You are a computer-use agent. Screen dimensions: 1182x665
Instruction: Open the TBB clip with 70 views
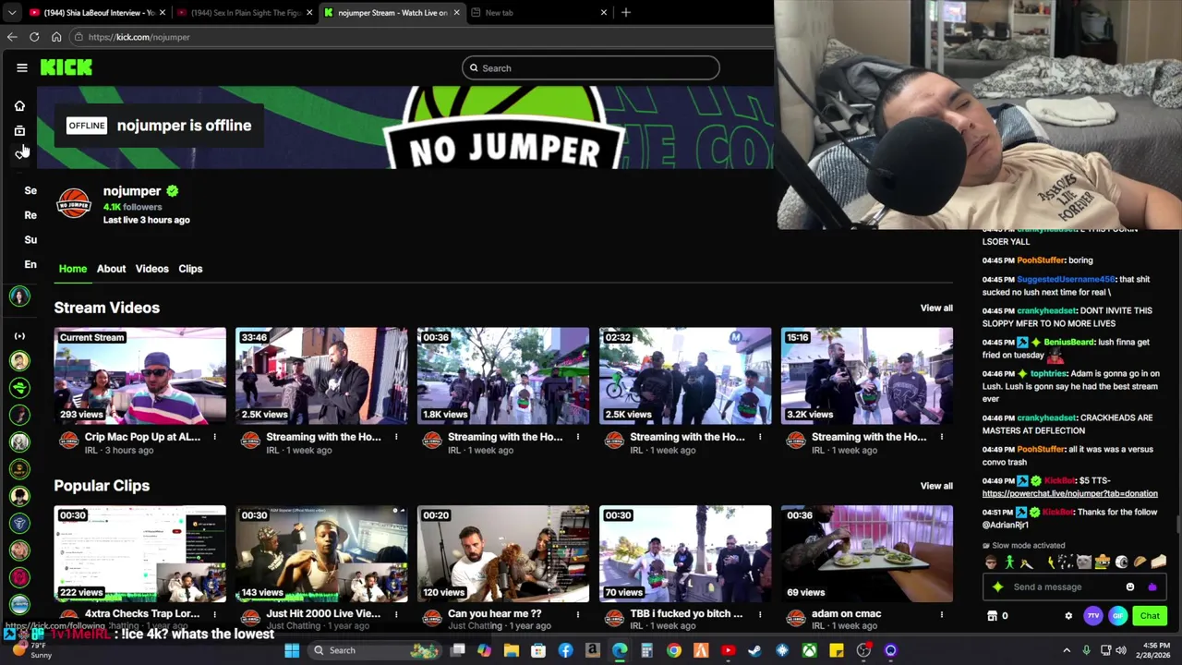685,554
